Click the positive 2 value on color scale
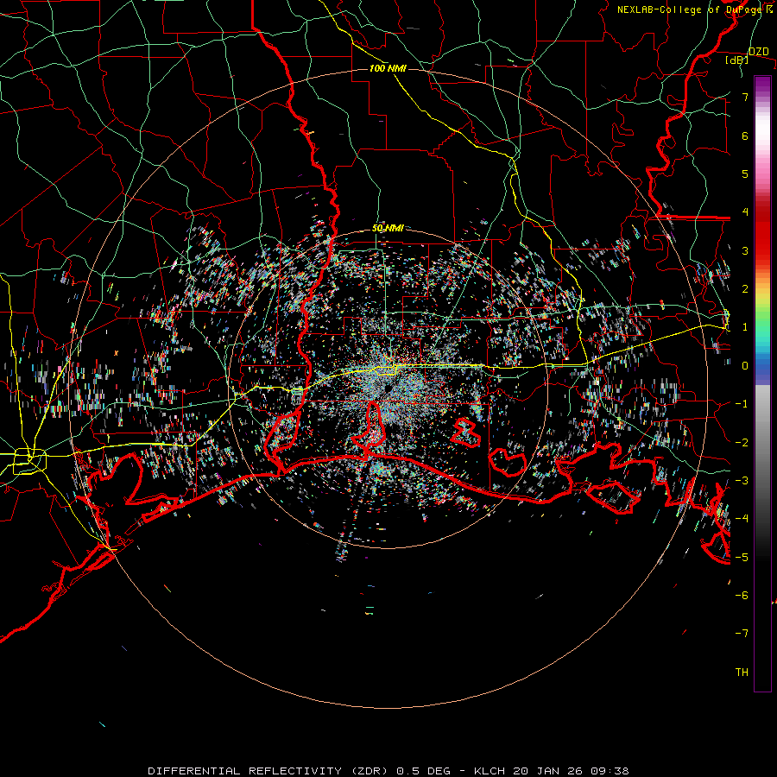777x777 pixels. tap(745, 289)
